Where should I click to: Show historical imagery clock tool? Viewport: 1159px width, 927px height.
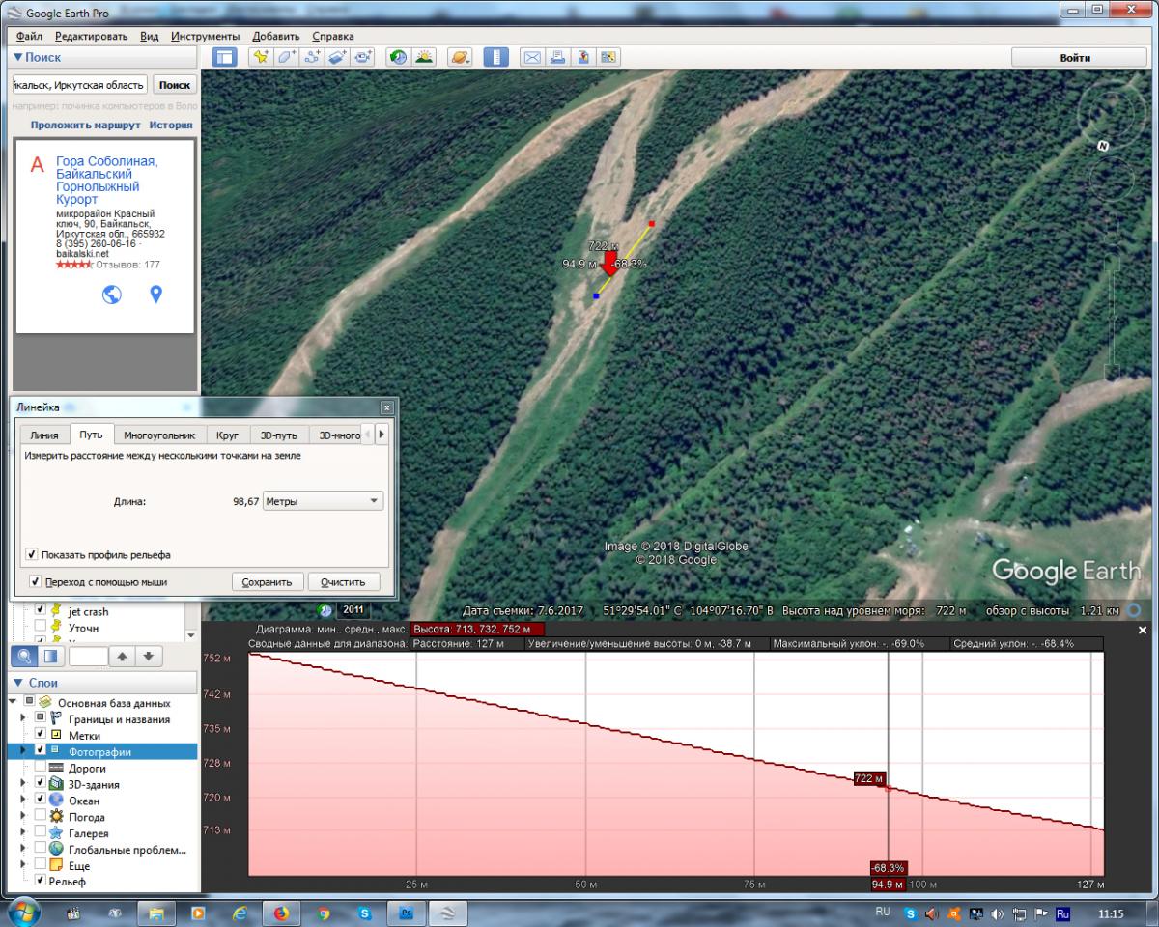click(399, 57)
